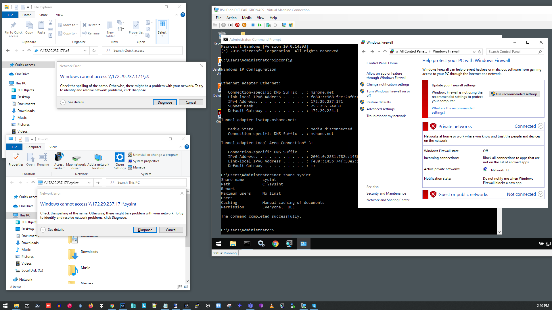Viewport: 552px width, 310px height.
Task: Click Cancel in the sysint Network Error dialog
Action: click(x=171, y=230)
